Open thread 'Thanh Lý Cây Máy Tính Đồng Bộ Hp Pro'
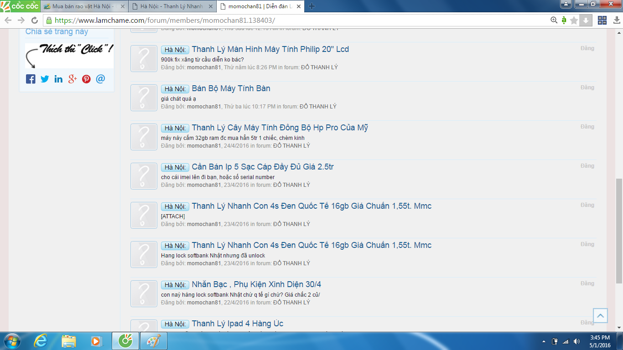The image size is (623, 350). (280, 128)
